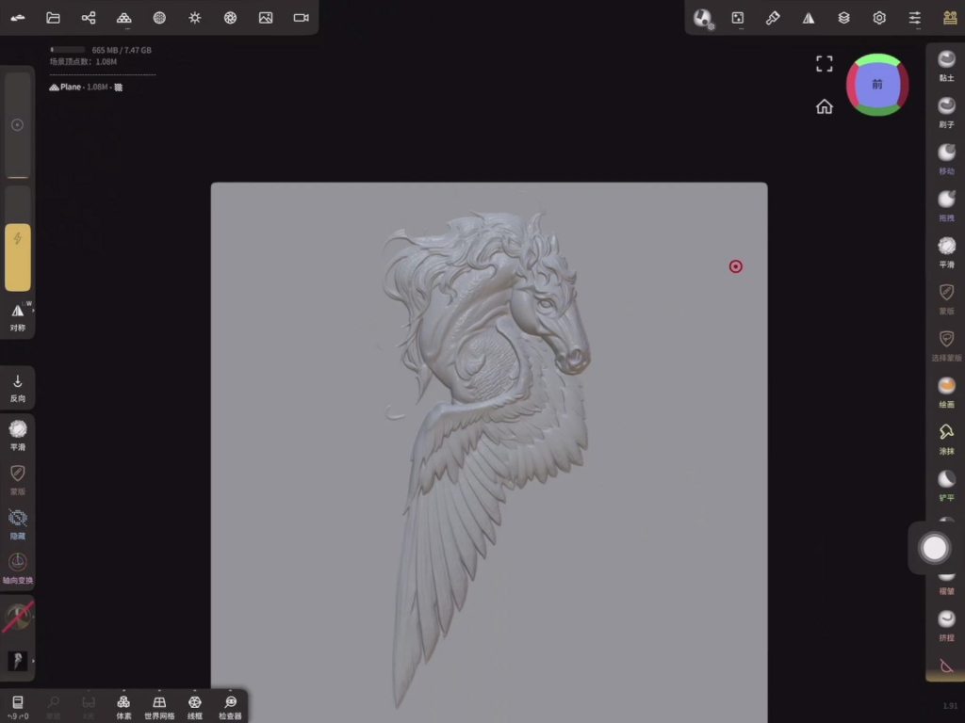Open the top-bar Symmetry menu
The image size is (965, 723).
(809, 18)
